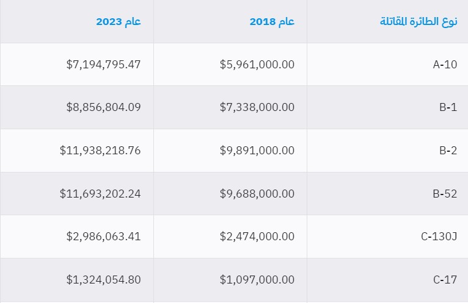Image resolution: width=468 pixels, height=303 pixels.
Task: Select the B-1 aircraft cell
Action: click(x=448, y=107)
